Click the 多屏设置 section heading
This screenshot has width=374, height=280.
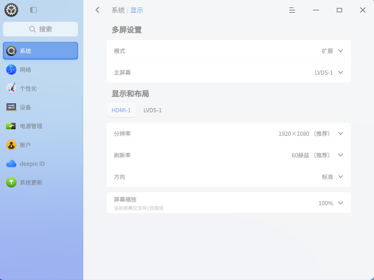click(127, 30)
